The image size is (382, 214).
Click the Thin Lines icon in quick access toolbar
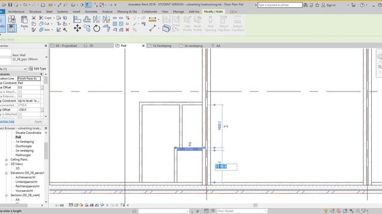88,5
